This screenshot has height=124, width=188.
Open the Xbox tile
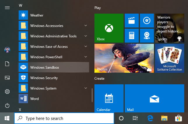pos(109,28)
